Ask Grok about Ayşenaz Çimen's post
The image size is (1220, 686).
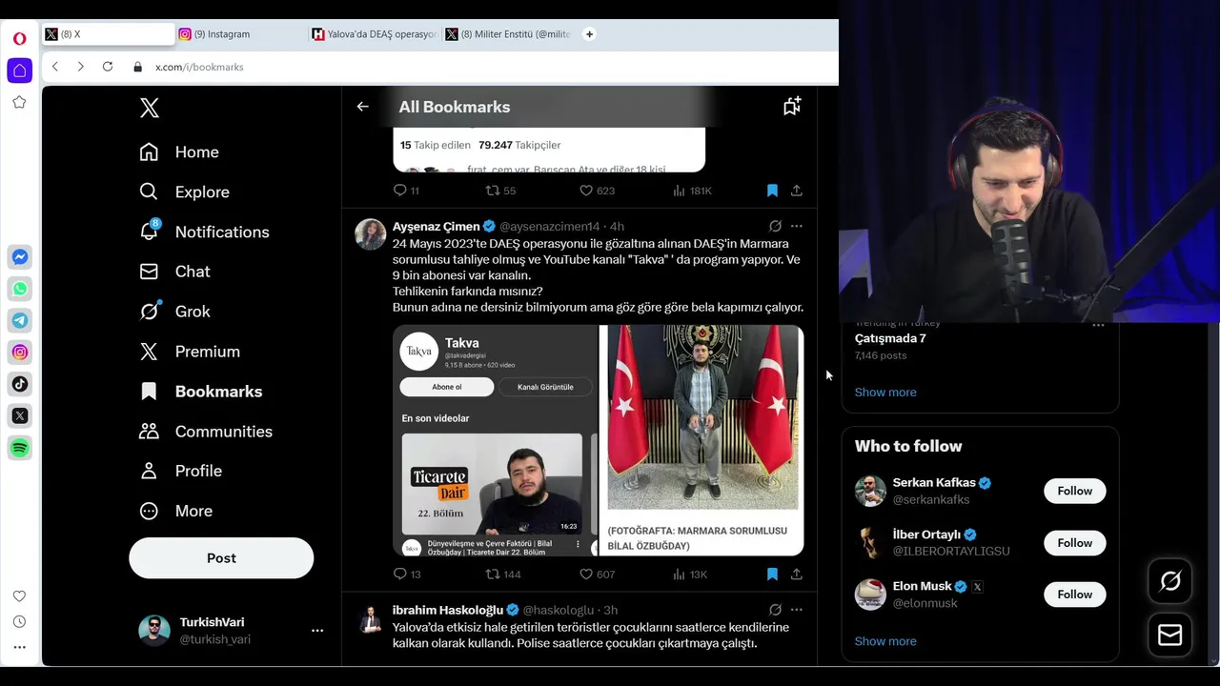tap(775, 226)
